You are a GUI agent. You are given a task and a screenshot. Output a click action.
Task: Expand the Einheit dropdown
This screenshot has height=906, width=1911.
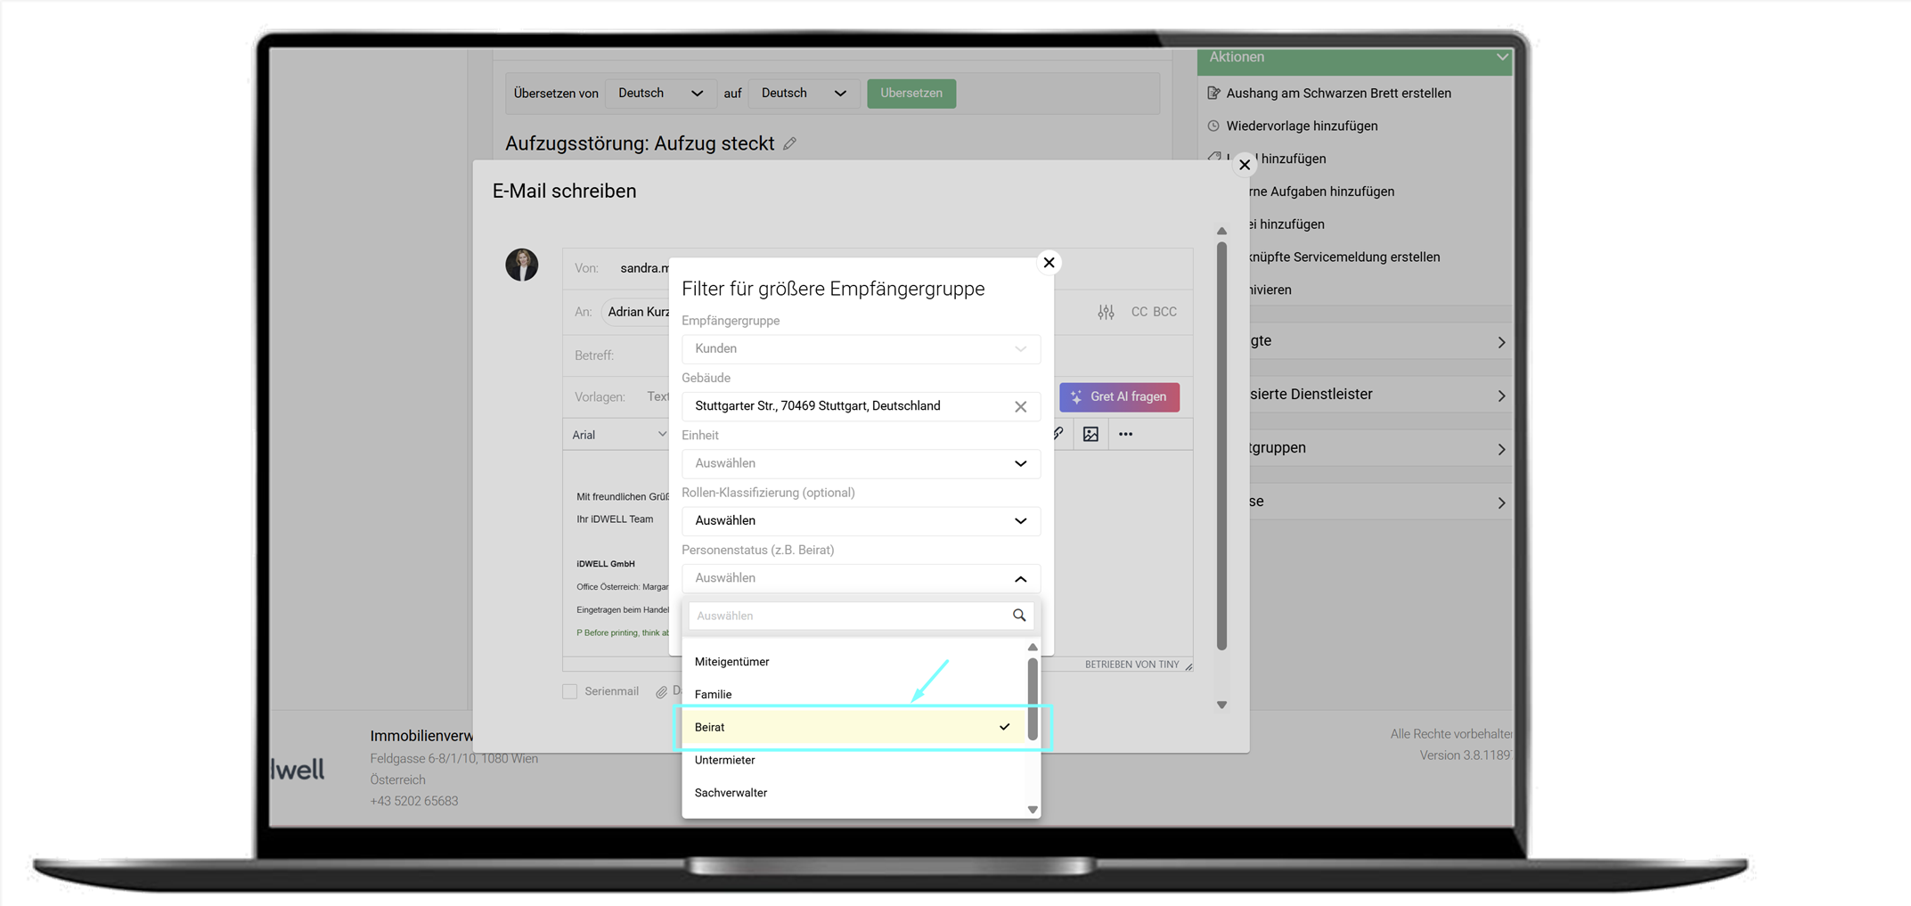tap(860, 463)
